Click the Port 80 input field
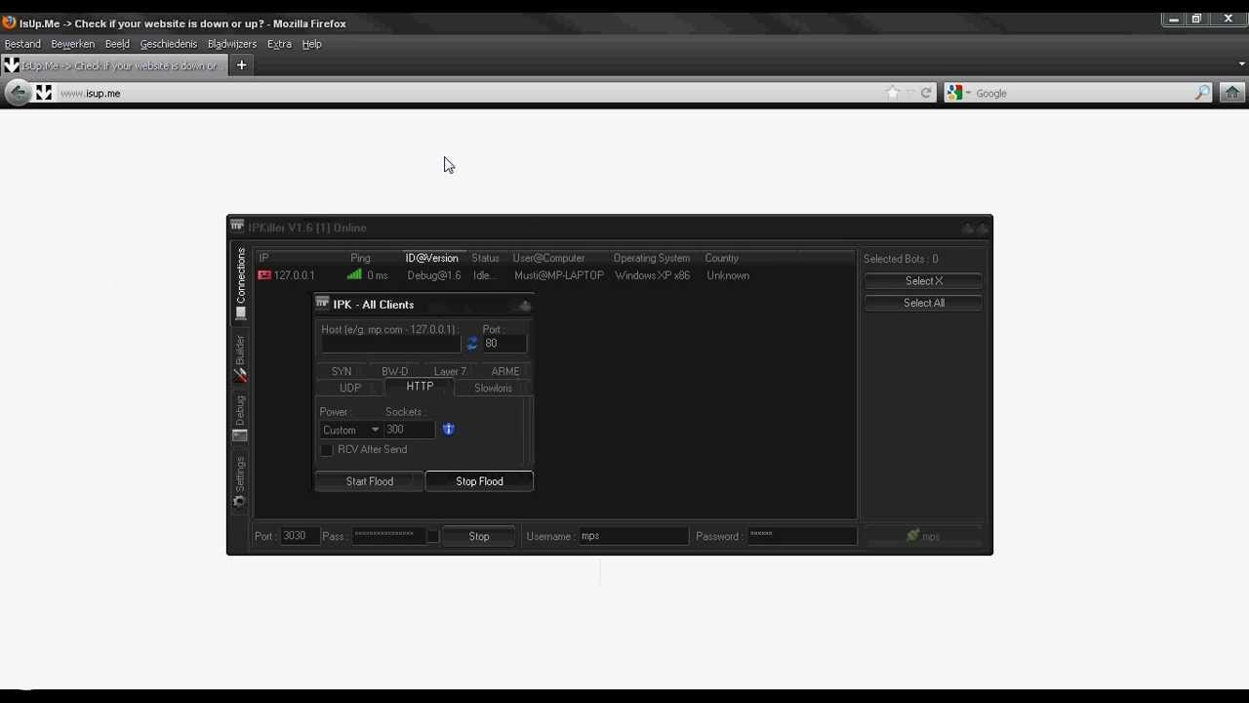 [x=504, y=344]
